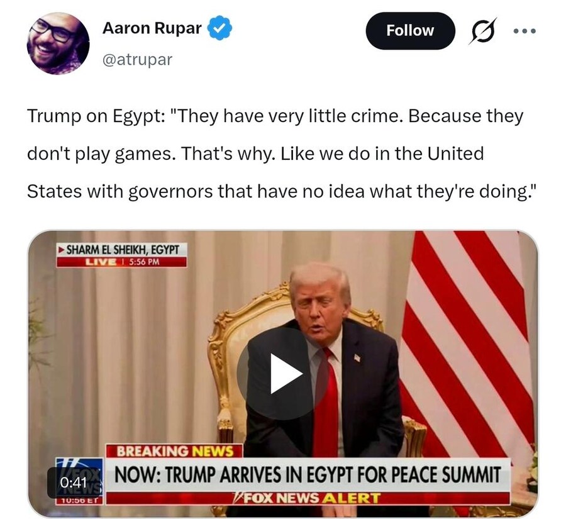Open the Grok slashed-circle icon

tap(482, 31)
